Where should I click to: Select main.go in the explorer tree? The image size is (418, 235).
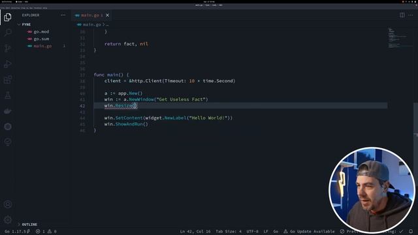pos(42,46)
